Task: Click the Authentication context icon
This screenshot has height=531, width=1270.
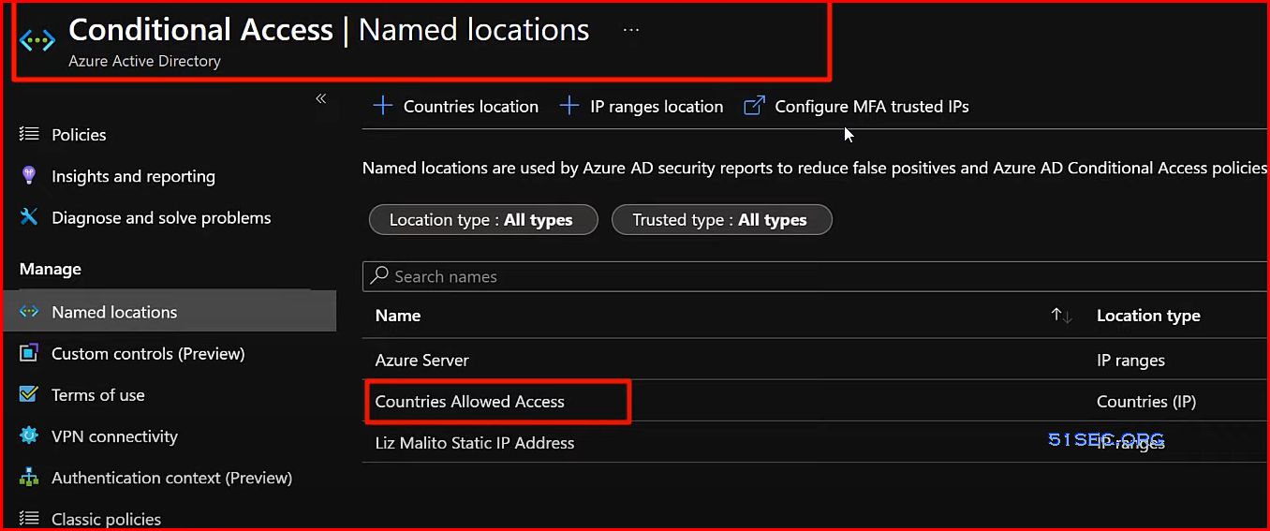Action: pos(29,478)
